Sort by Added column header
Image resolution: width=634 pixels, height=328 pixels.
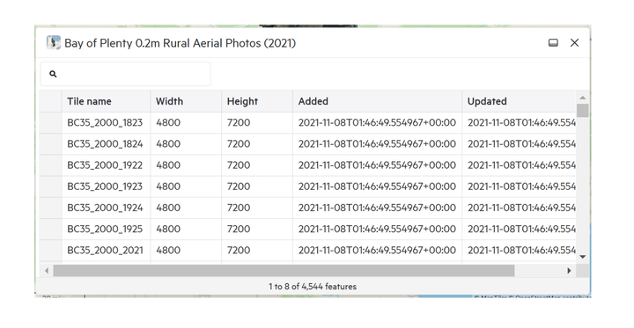click(x=377, y=101)
